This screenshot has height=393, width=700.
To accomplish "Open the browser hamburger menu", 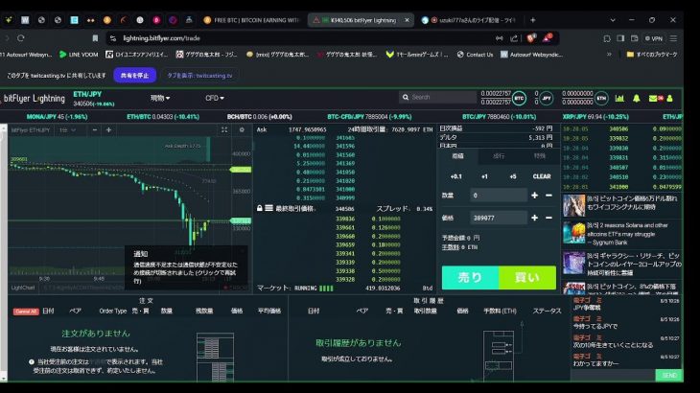I will [673, 38].
